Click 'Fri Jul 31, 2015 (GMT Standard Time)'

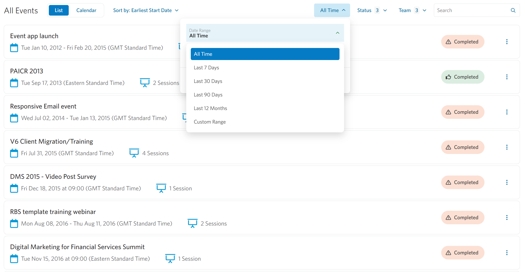tap(67, 153)
